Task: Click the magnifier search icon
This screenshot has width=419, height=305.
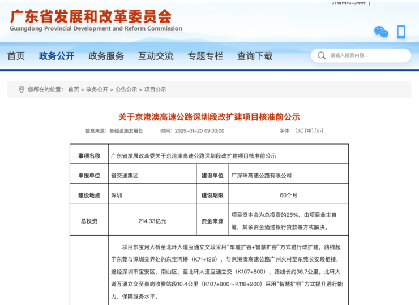Action: click(322, 55)
